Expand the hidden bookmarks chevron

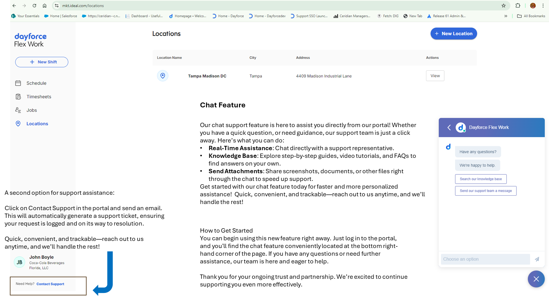pyautogui.click(x=506, y=16)
